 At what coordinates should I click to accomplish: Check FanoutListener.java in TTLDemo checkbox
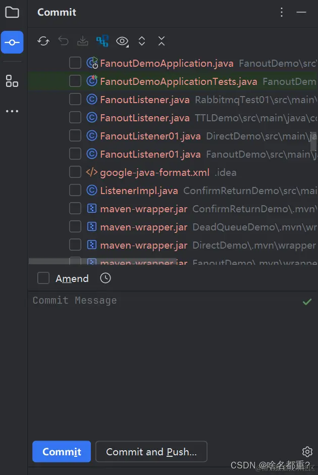75,118
